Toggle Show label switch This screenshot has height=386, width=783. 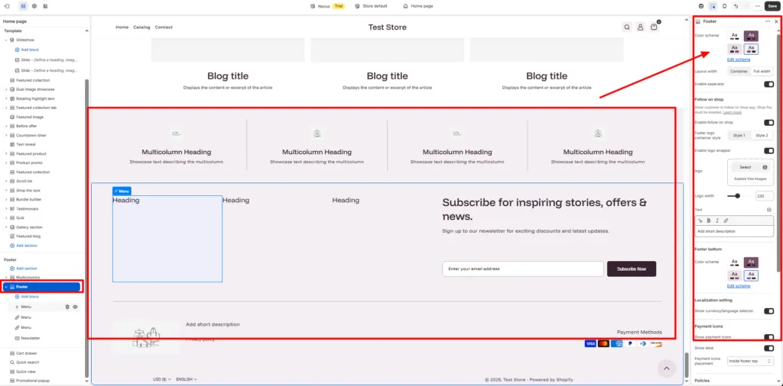coord(769,348)
